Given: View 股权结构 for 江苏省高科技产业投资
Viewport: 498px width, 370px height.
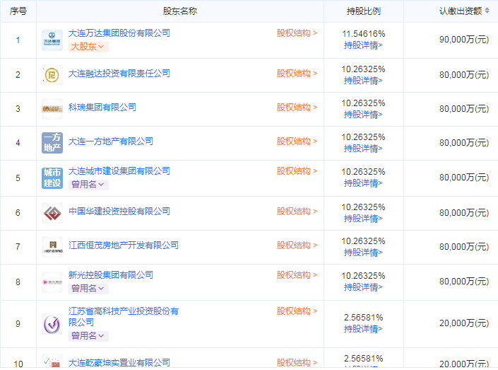Looking at the screenshot, I should pyautogui.click(x=297, y=311).
